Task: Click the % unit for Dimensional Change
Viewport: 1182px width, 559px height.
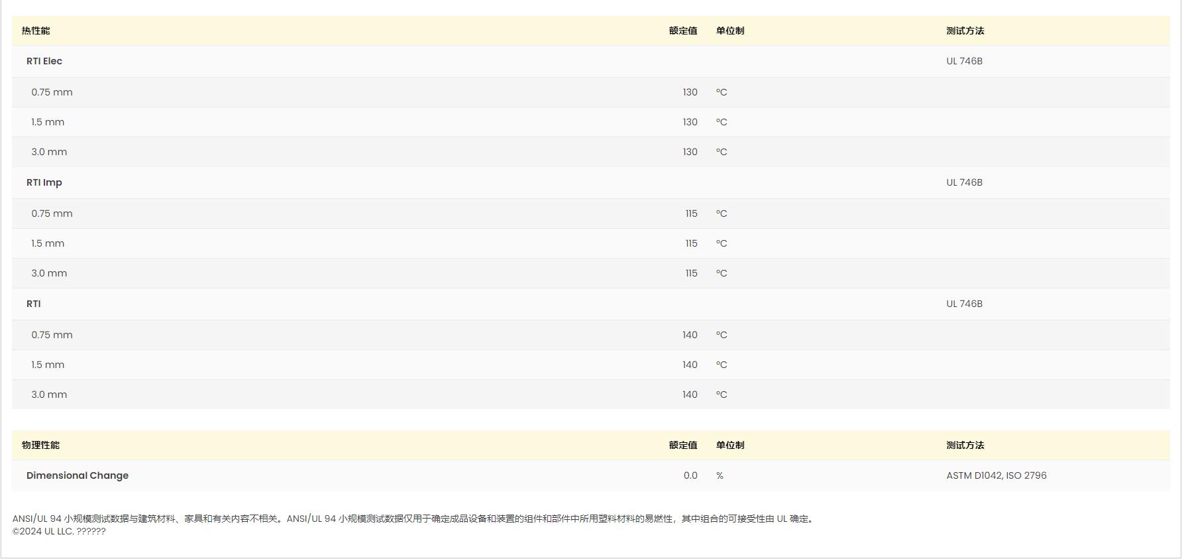Action: pyautogui.click(x=720, y=475)
